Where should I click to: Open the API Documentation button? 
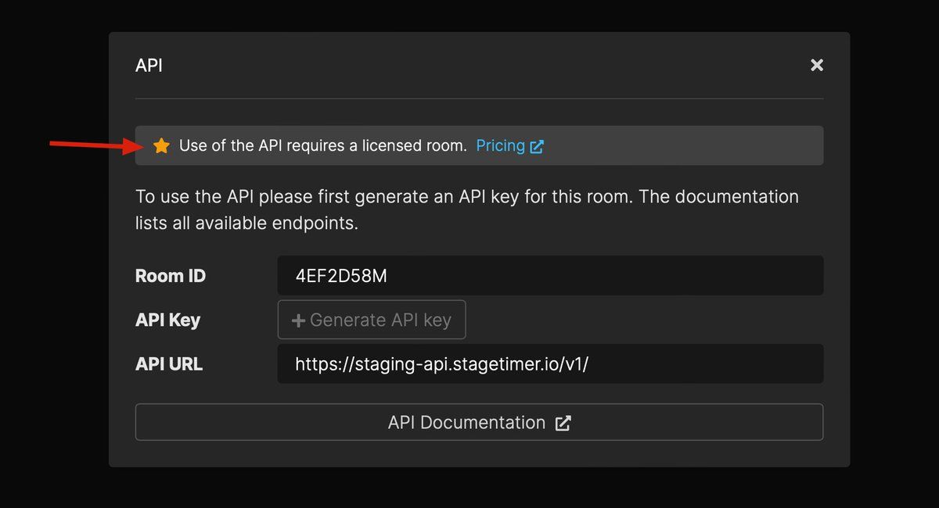tap(479, 422)
